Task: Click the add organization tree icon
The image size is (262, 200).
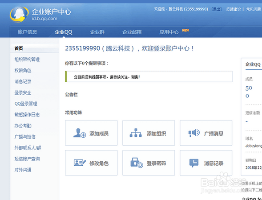Action: (x=136, y=133)
